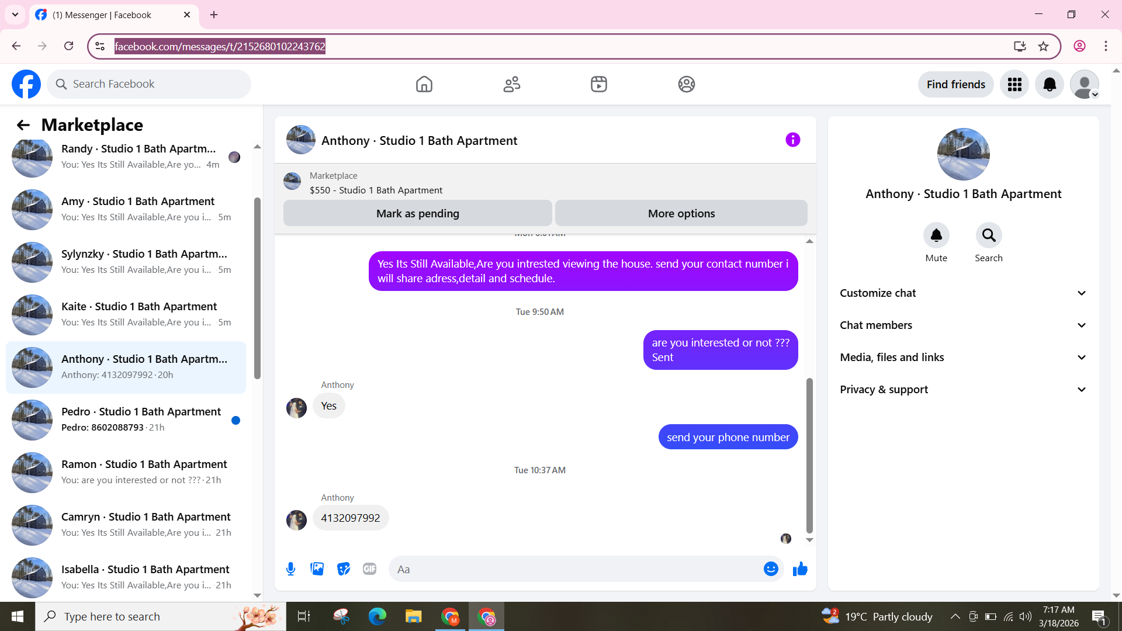Screen dimensions: 1122x631
Task: Click the More options button
Action: coord(681,214)
